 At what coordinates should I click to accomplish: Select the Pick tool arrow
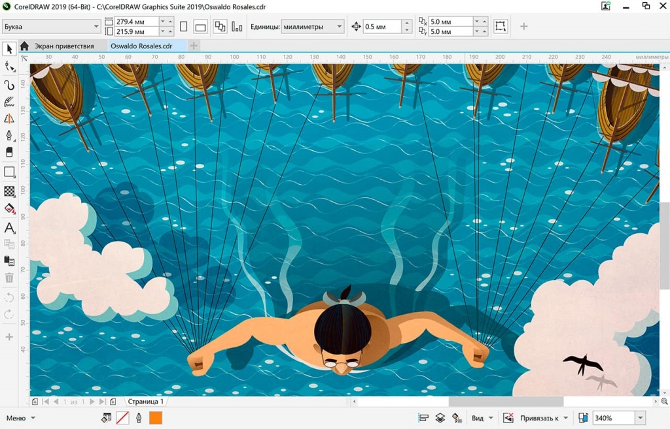coord(9,48)
